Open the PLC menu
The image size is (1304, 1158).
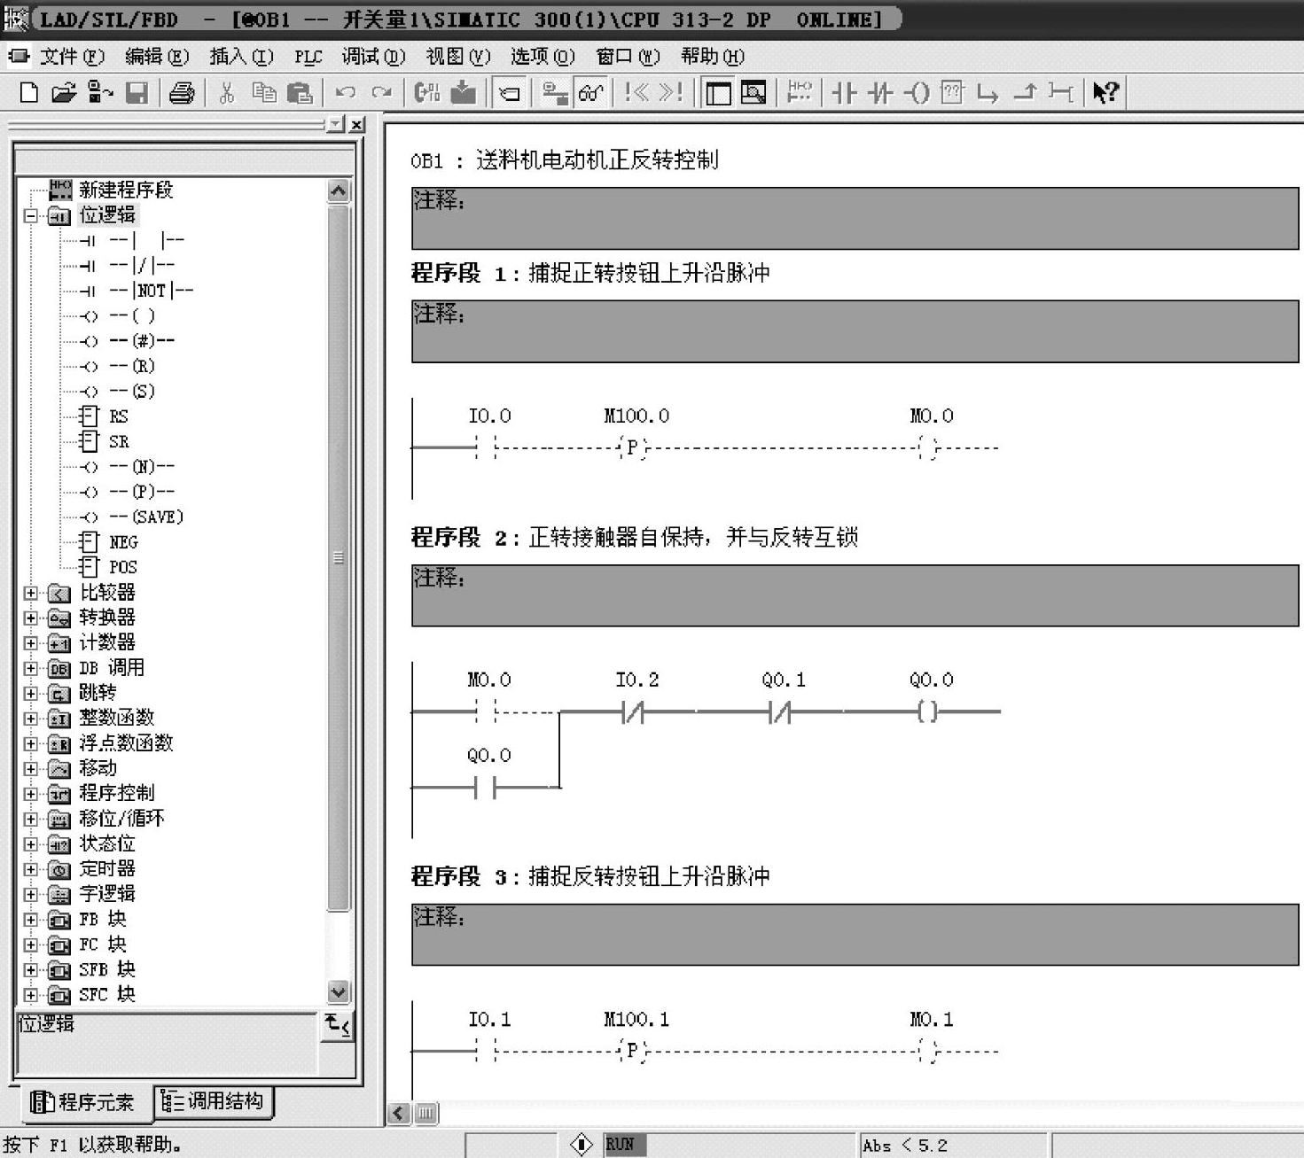(308, 57)
